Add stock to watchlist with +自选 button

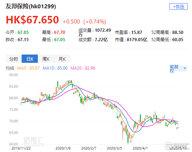(x=178, y=6)
